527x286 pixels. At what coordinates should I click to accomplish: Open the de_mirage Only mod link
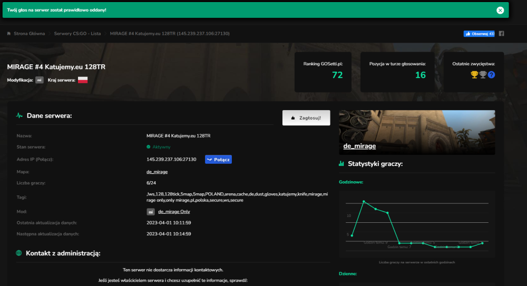pos(174,212)
